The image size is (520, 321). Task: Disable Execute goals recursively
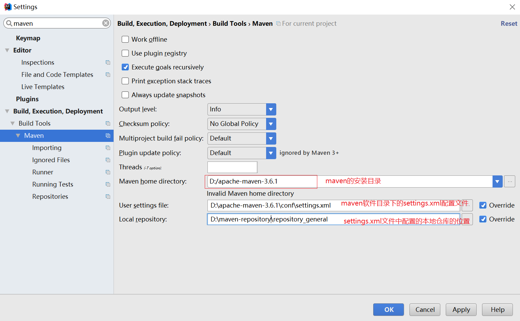point(125,67)
